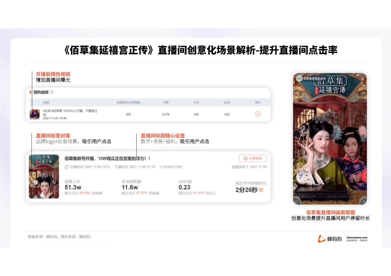391x276 pixels.
Task: Select the 预热视频 section title
Action: coord(41,92)
